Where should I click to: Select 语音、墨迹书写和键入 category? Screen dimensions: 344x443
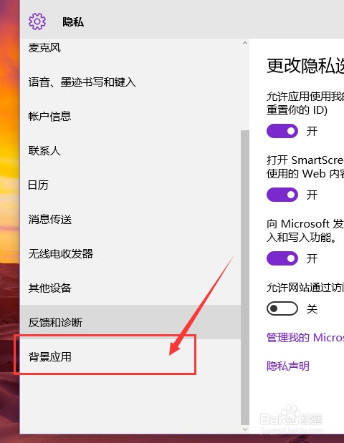click(130, 82)
